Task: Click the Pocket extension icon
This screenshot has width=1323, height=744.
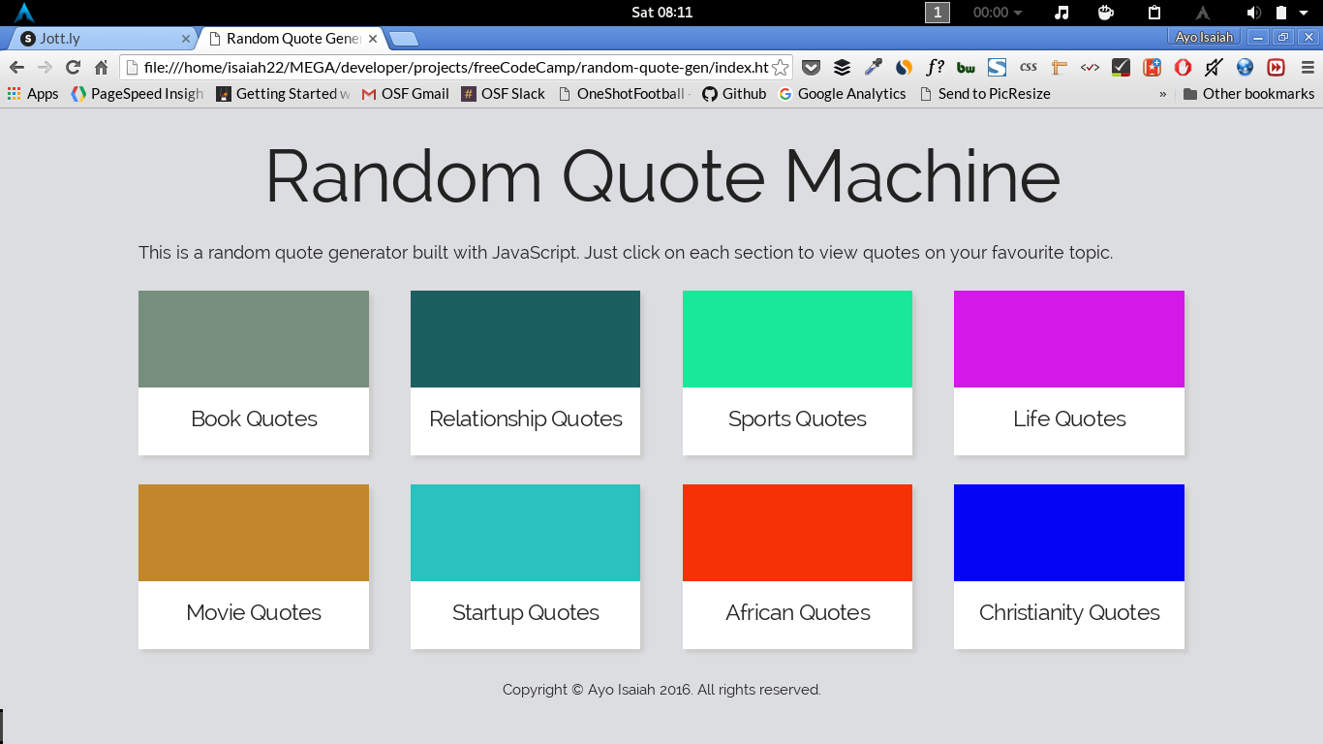Action: (812, 67)
